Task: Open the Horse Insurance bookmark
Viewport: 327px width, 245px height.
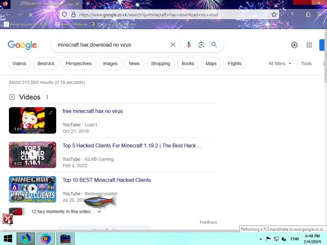Action: [x=27, y=25]
